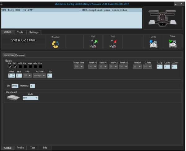Enable the Eco checkbox

pyautogui.click(x=40, y=67)
